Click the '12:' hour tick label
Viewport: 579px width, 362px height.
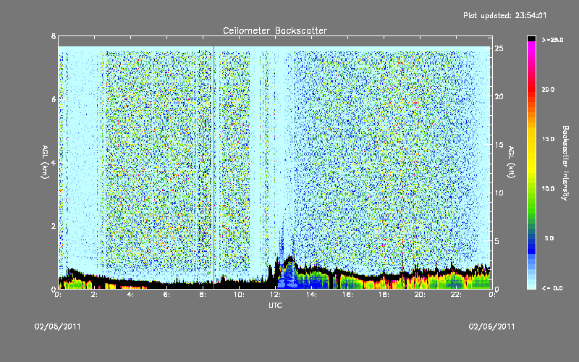point(276,295)
